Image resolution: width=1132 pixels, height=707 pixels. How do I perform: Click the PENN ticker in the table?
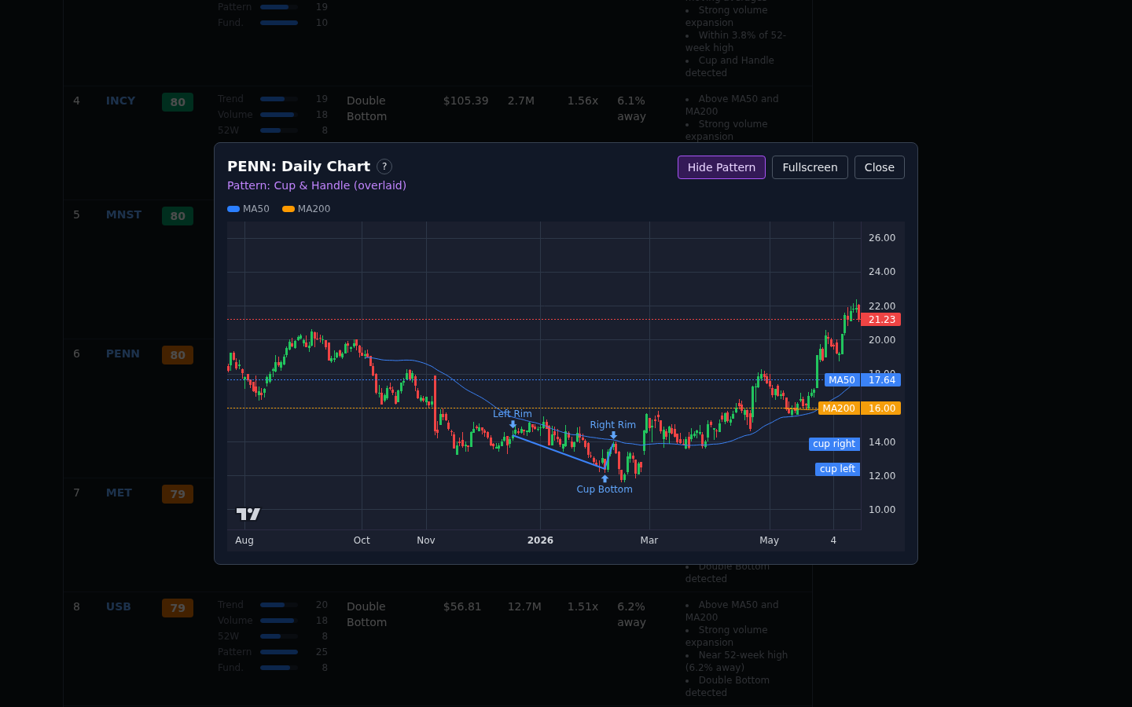click(x=123, y=353)
